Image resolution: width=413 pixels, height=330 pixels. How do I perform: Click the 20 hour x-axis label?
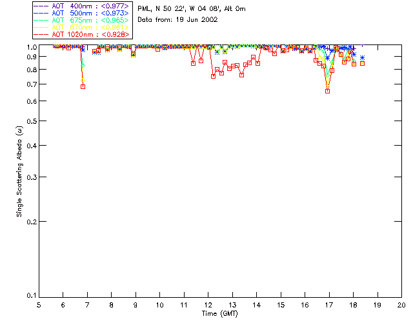(401, 305)
